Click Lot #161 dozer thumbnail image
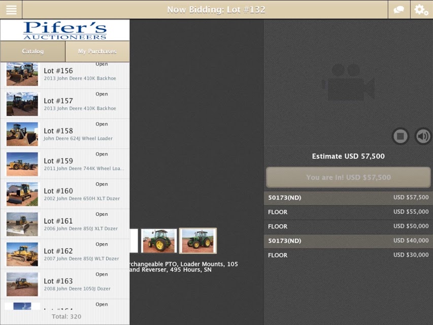433x325 pixels. click(x=22, y=224)
